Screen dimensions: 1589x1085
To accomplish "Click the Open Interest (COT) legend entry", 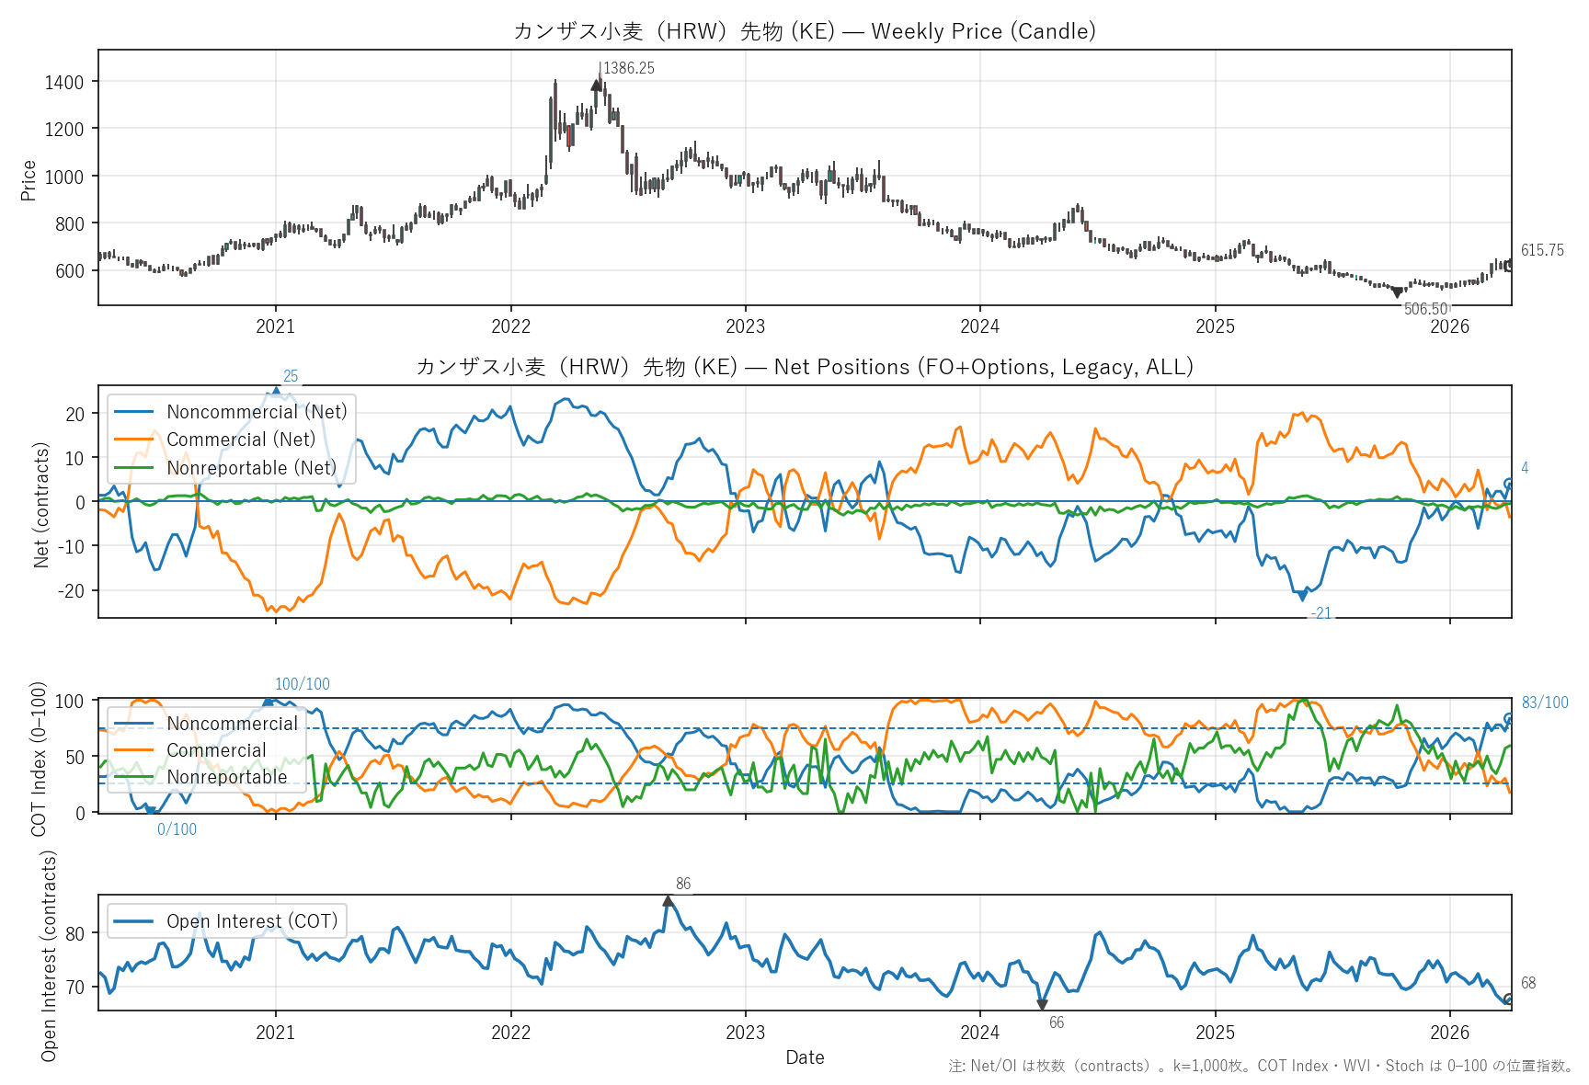I will click(251, 921).
